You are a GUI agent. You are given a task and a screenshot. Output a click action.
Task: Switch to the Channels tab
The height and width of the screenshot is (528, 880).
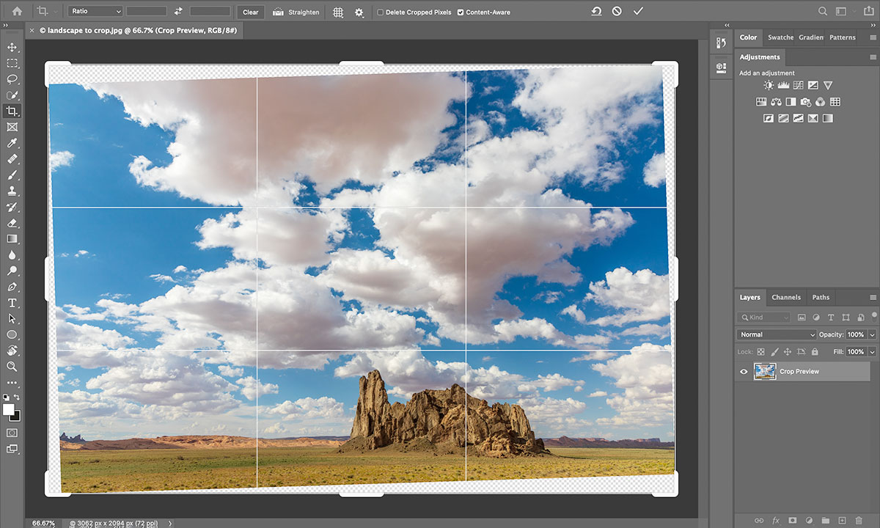click(x=785, y=297)
